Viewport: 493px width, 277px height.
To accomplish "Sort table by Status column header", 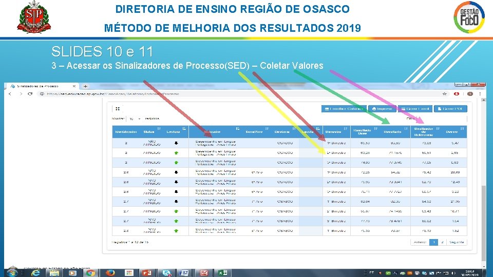I will coord(151,132).
